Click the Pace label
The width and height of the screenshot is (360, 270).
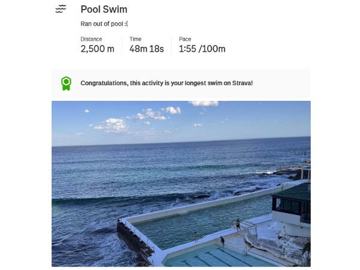(x=185, y=40)
